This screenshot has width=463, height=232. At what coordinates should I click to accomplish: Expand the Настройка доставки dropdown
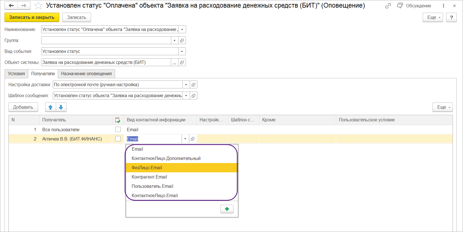186,85
